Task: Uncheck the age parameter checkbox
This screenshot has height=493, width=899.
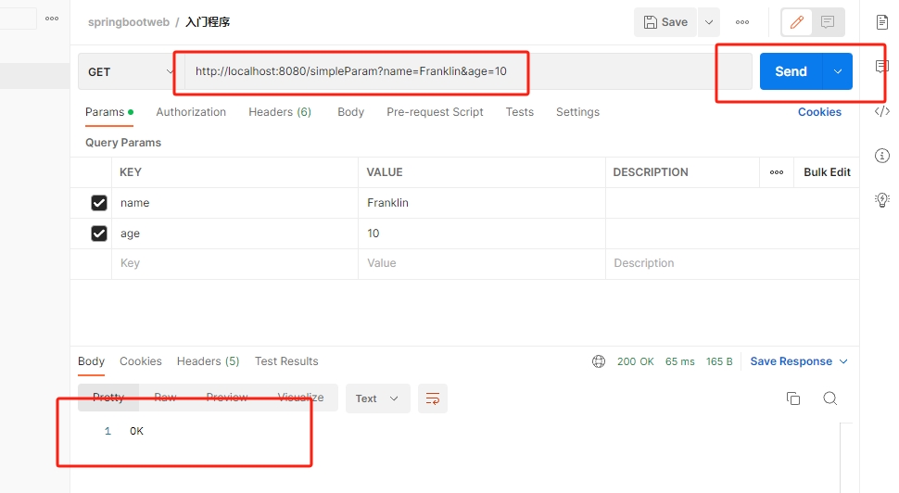Action: point(99,234)
